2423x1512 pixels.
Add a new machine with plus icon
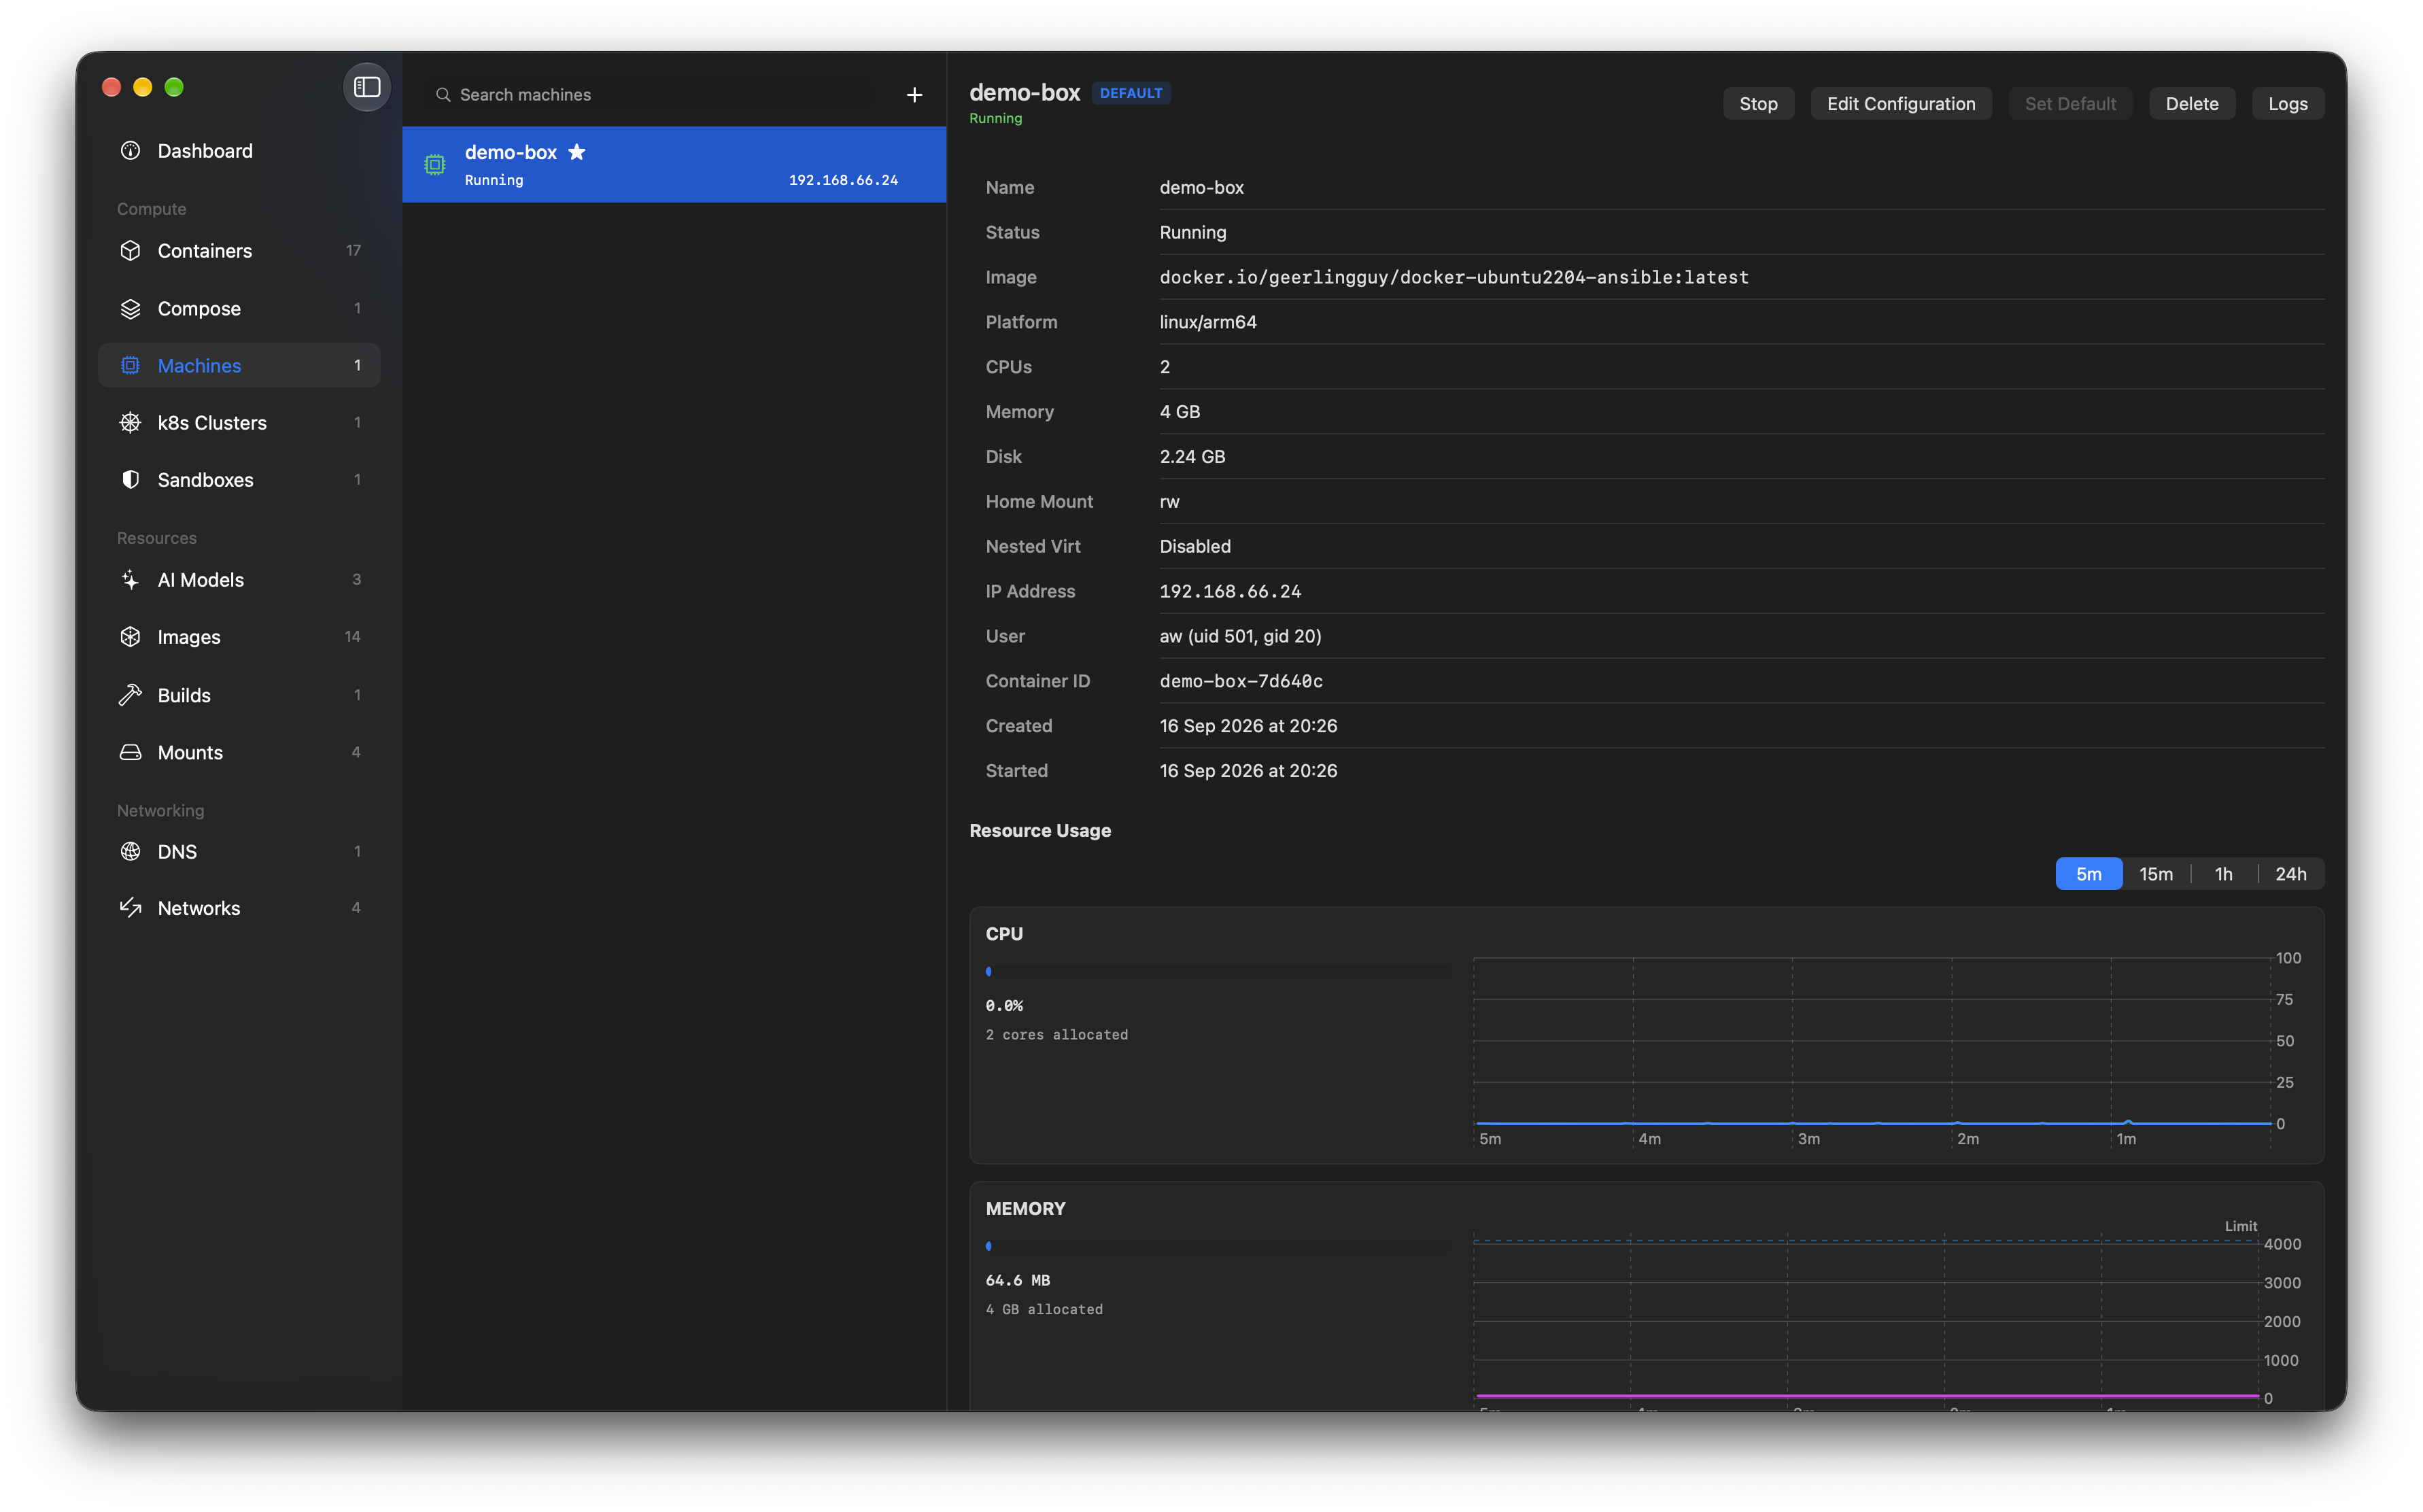coord(914,95)
